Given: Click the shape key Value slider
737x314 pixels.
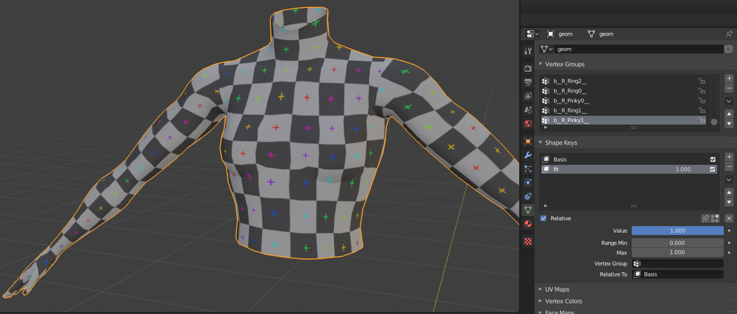Looking at the screenshot, I should 677,231.
